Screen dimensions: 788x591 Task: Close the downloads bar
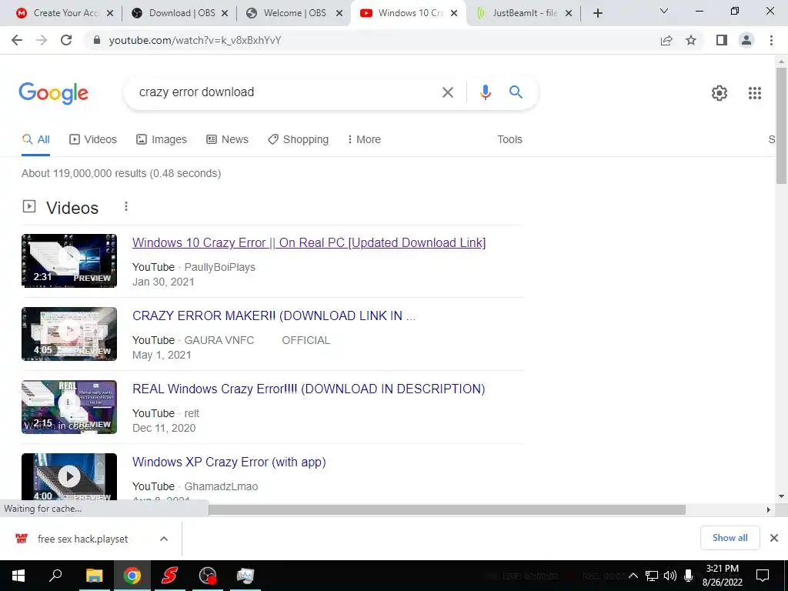pos(774,538)
